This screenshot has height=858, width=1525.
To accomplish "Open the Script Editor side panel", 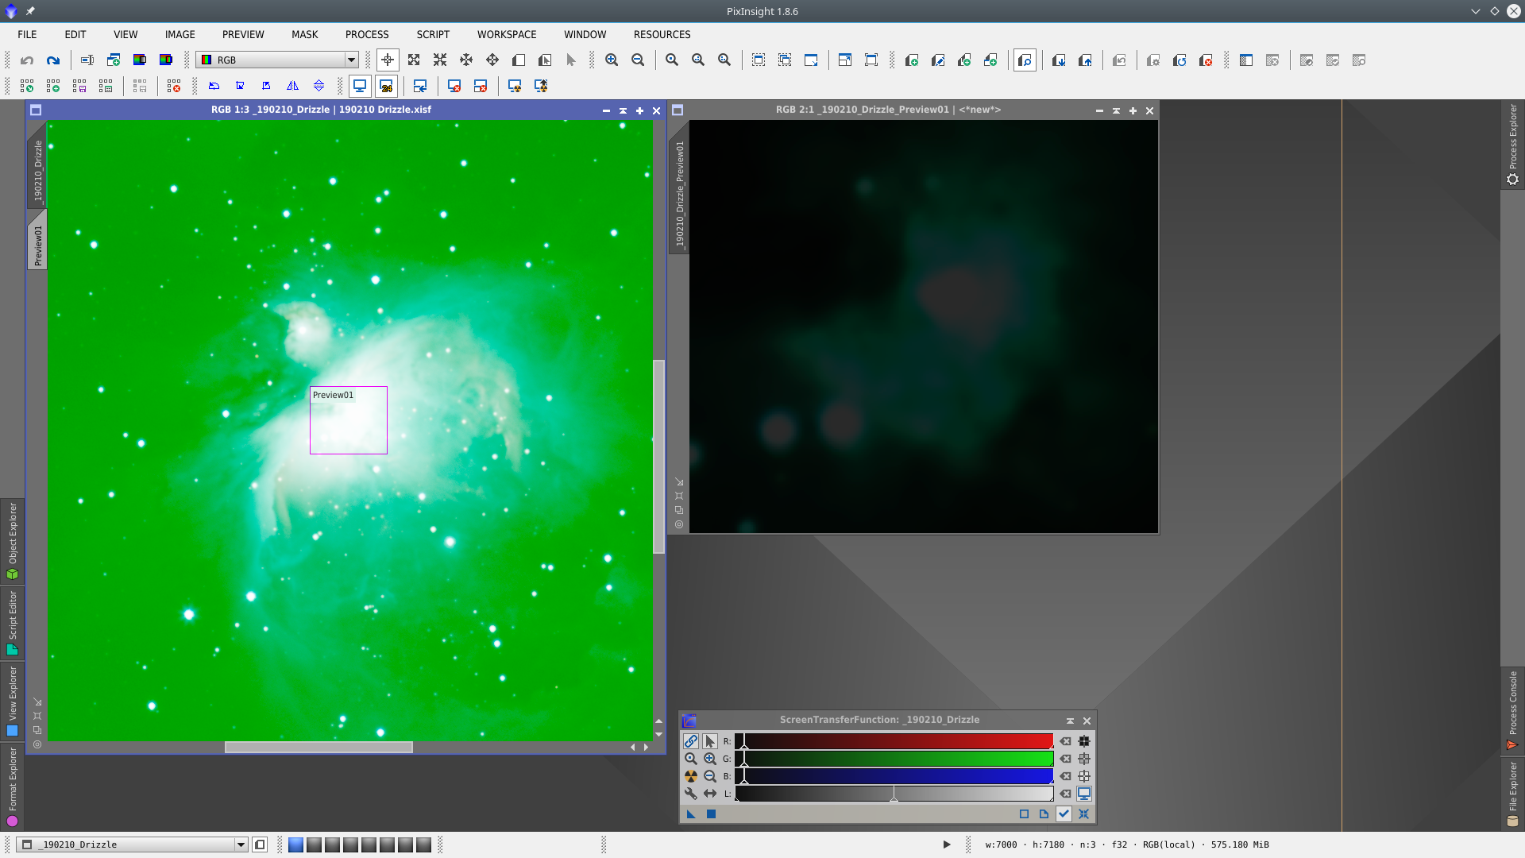I will 12,622.
